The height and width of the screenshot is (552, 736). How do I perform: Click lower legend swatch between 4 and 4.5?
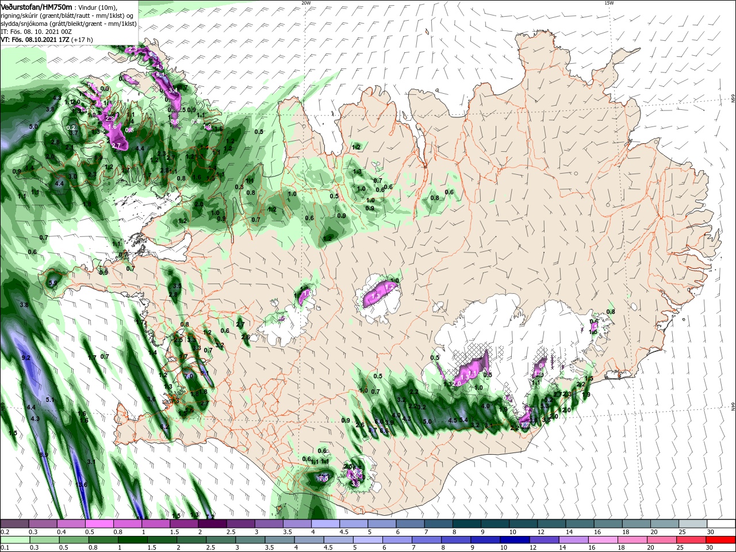point(309,540)
